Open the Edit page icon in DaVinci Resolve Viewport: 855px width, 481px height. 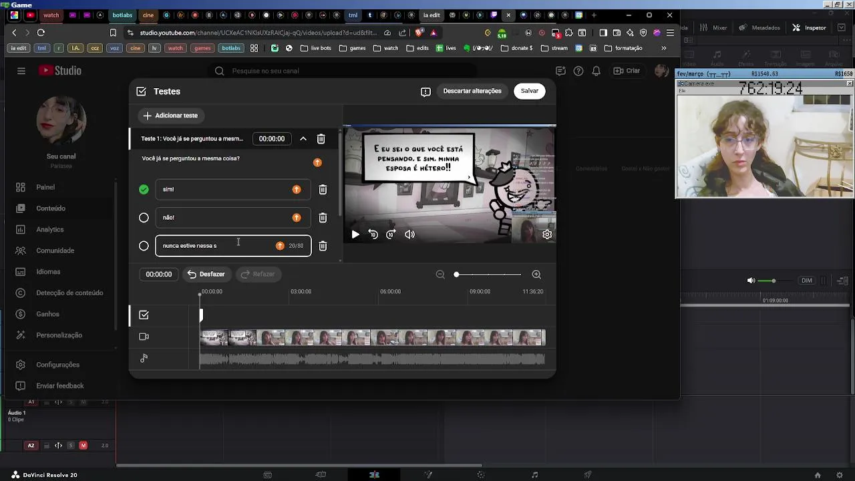[374, 475]
